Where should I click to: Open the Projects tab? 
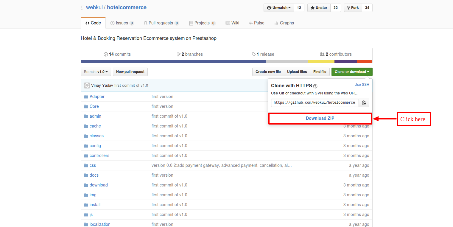(202, 23)
